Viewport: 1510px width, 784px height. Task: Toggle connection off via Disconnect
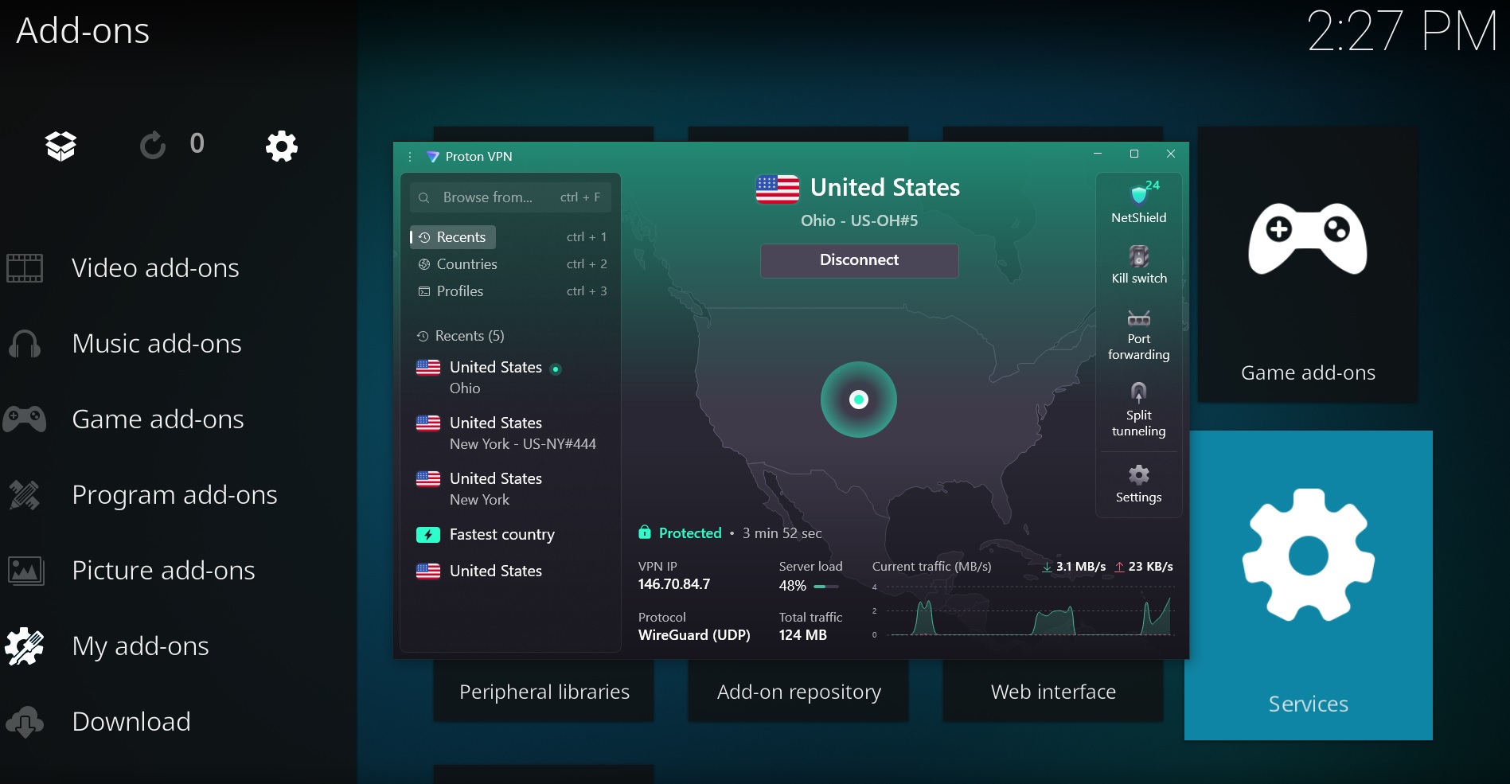coord(859,260)
